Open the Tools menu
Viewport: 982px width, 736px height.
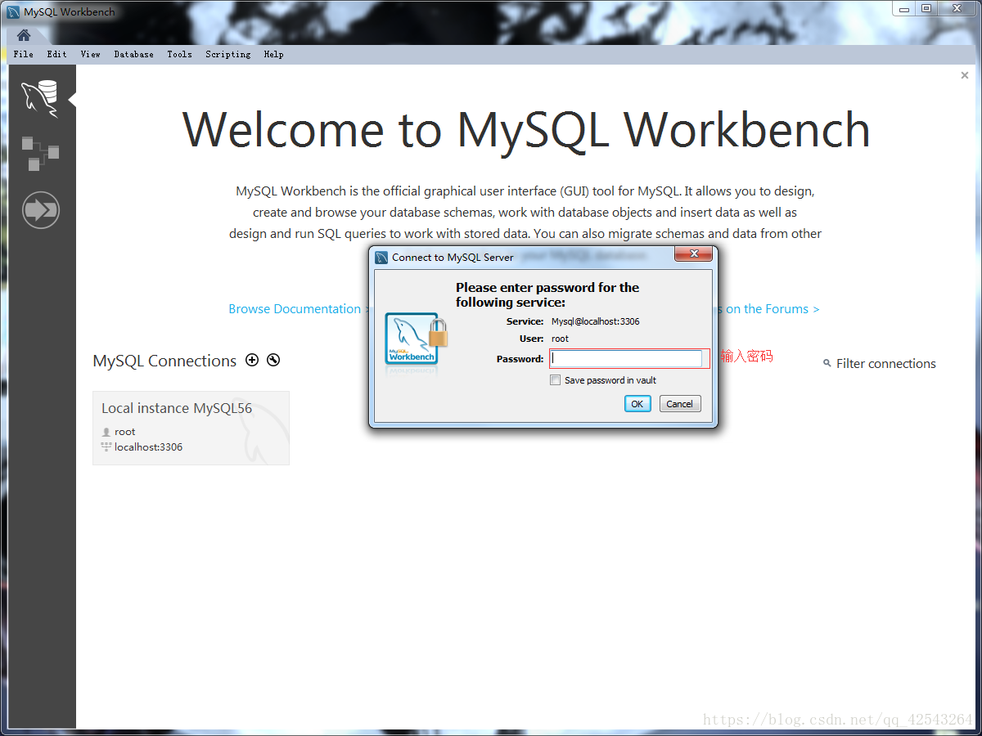(179, 54)
